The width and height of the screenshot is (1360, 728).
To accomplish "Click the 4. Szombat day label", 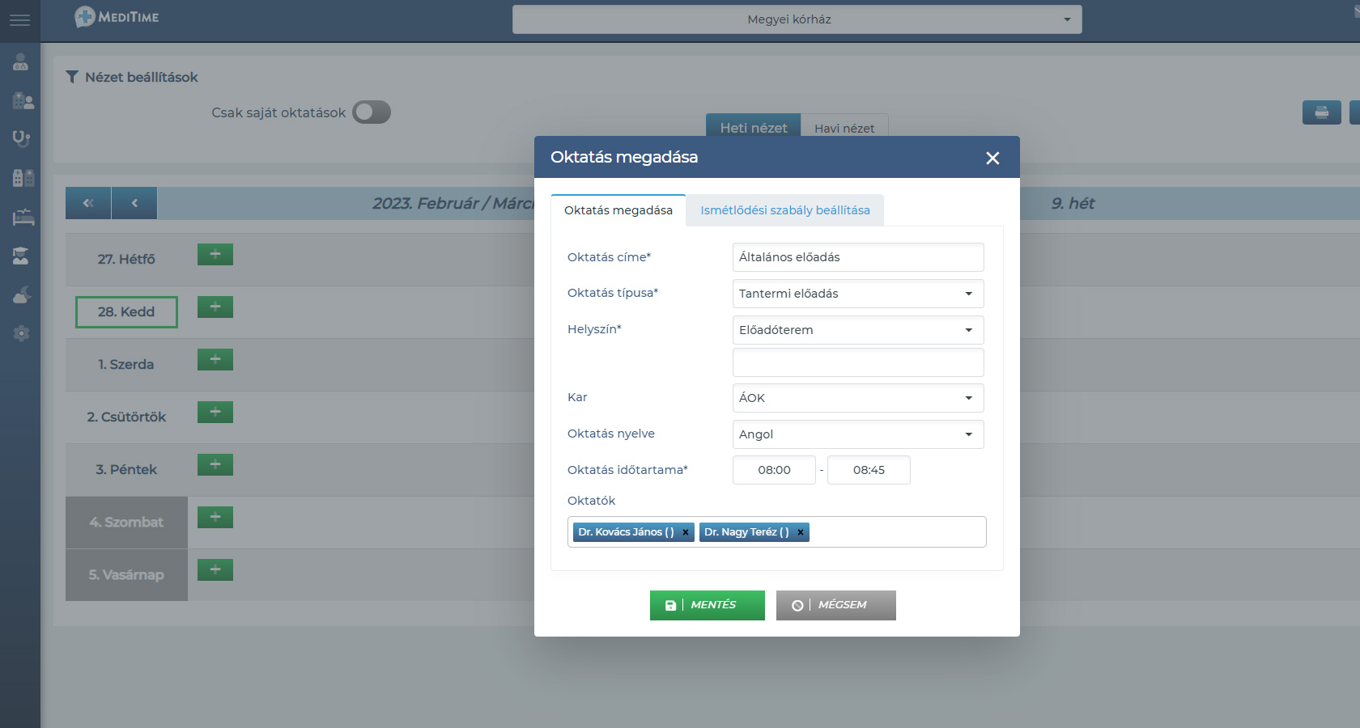I will pyautogui.click(x=126, y=523).
